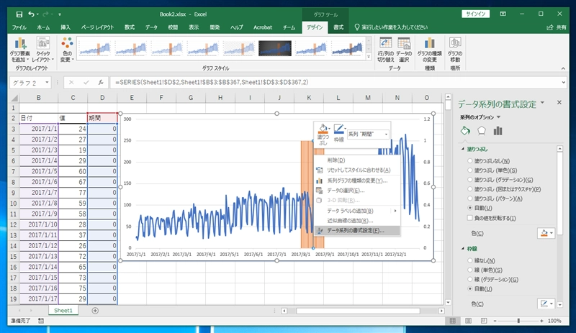The width and height of the screenshot is (576, 333).
Task: Select 自動(U) radio under 塗りつぶし
Action: [470, 208]
